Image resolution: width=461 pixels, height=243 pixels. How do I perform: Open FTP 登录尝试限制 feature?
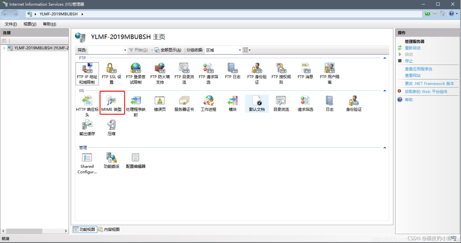tap(136, 74)
